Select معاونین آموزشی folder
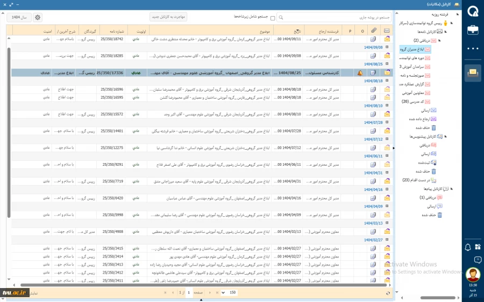 pos(416,93)
